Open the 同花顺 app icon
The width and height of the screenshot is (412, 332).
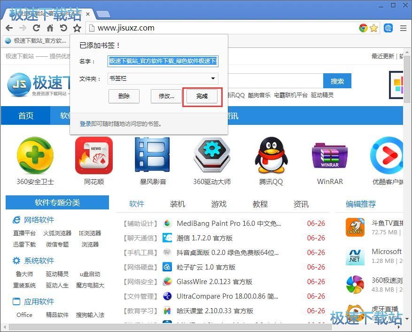pos(94,155)
